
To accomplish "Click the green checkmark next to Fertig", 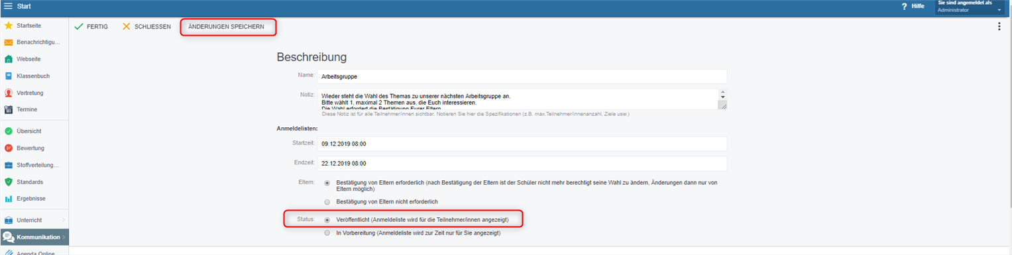I will pyautogui.click(x=79, y=26).
